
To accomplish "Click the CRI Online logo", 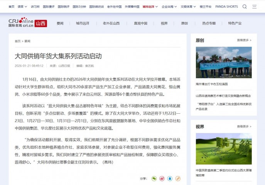I will coord(21,23).
